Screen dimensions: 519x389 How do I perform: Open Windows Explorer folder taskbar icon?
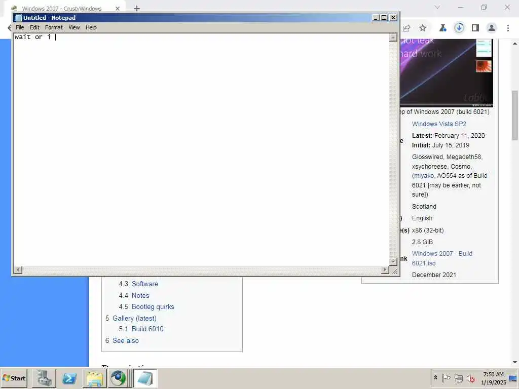pyautogui.click(x=94, y=378)
